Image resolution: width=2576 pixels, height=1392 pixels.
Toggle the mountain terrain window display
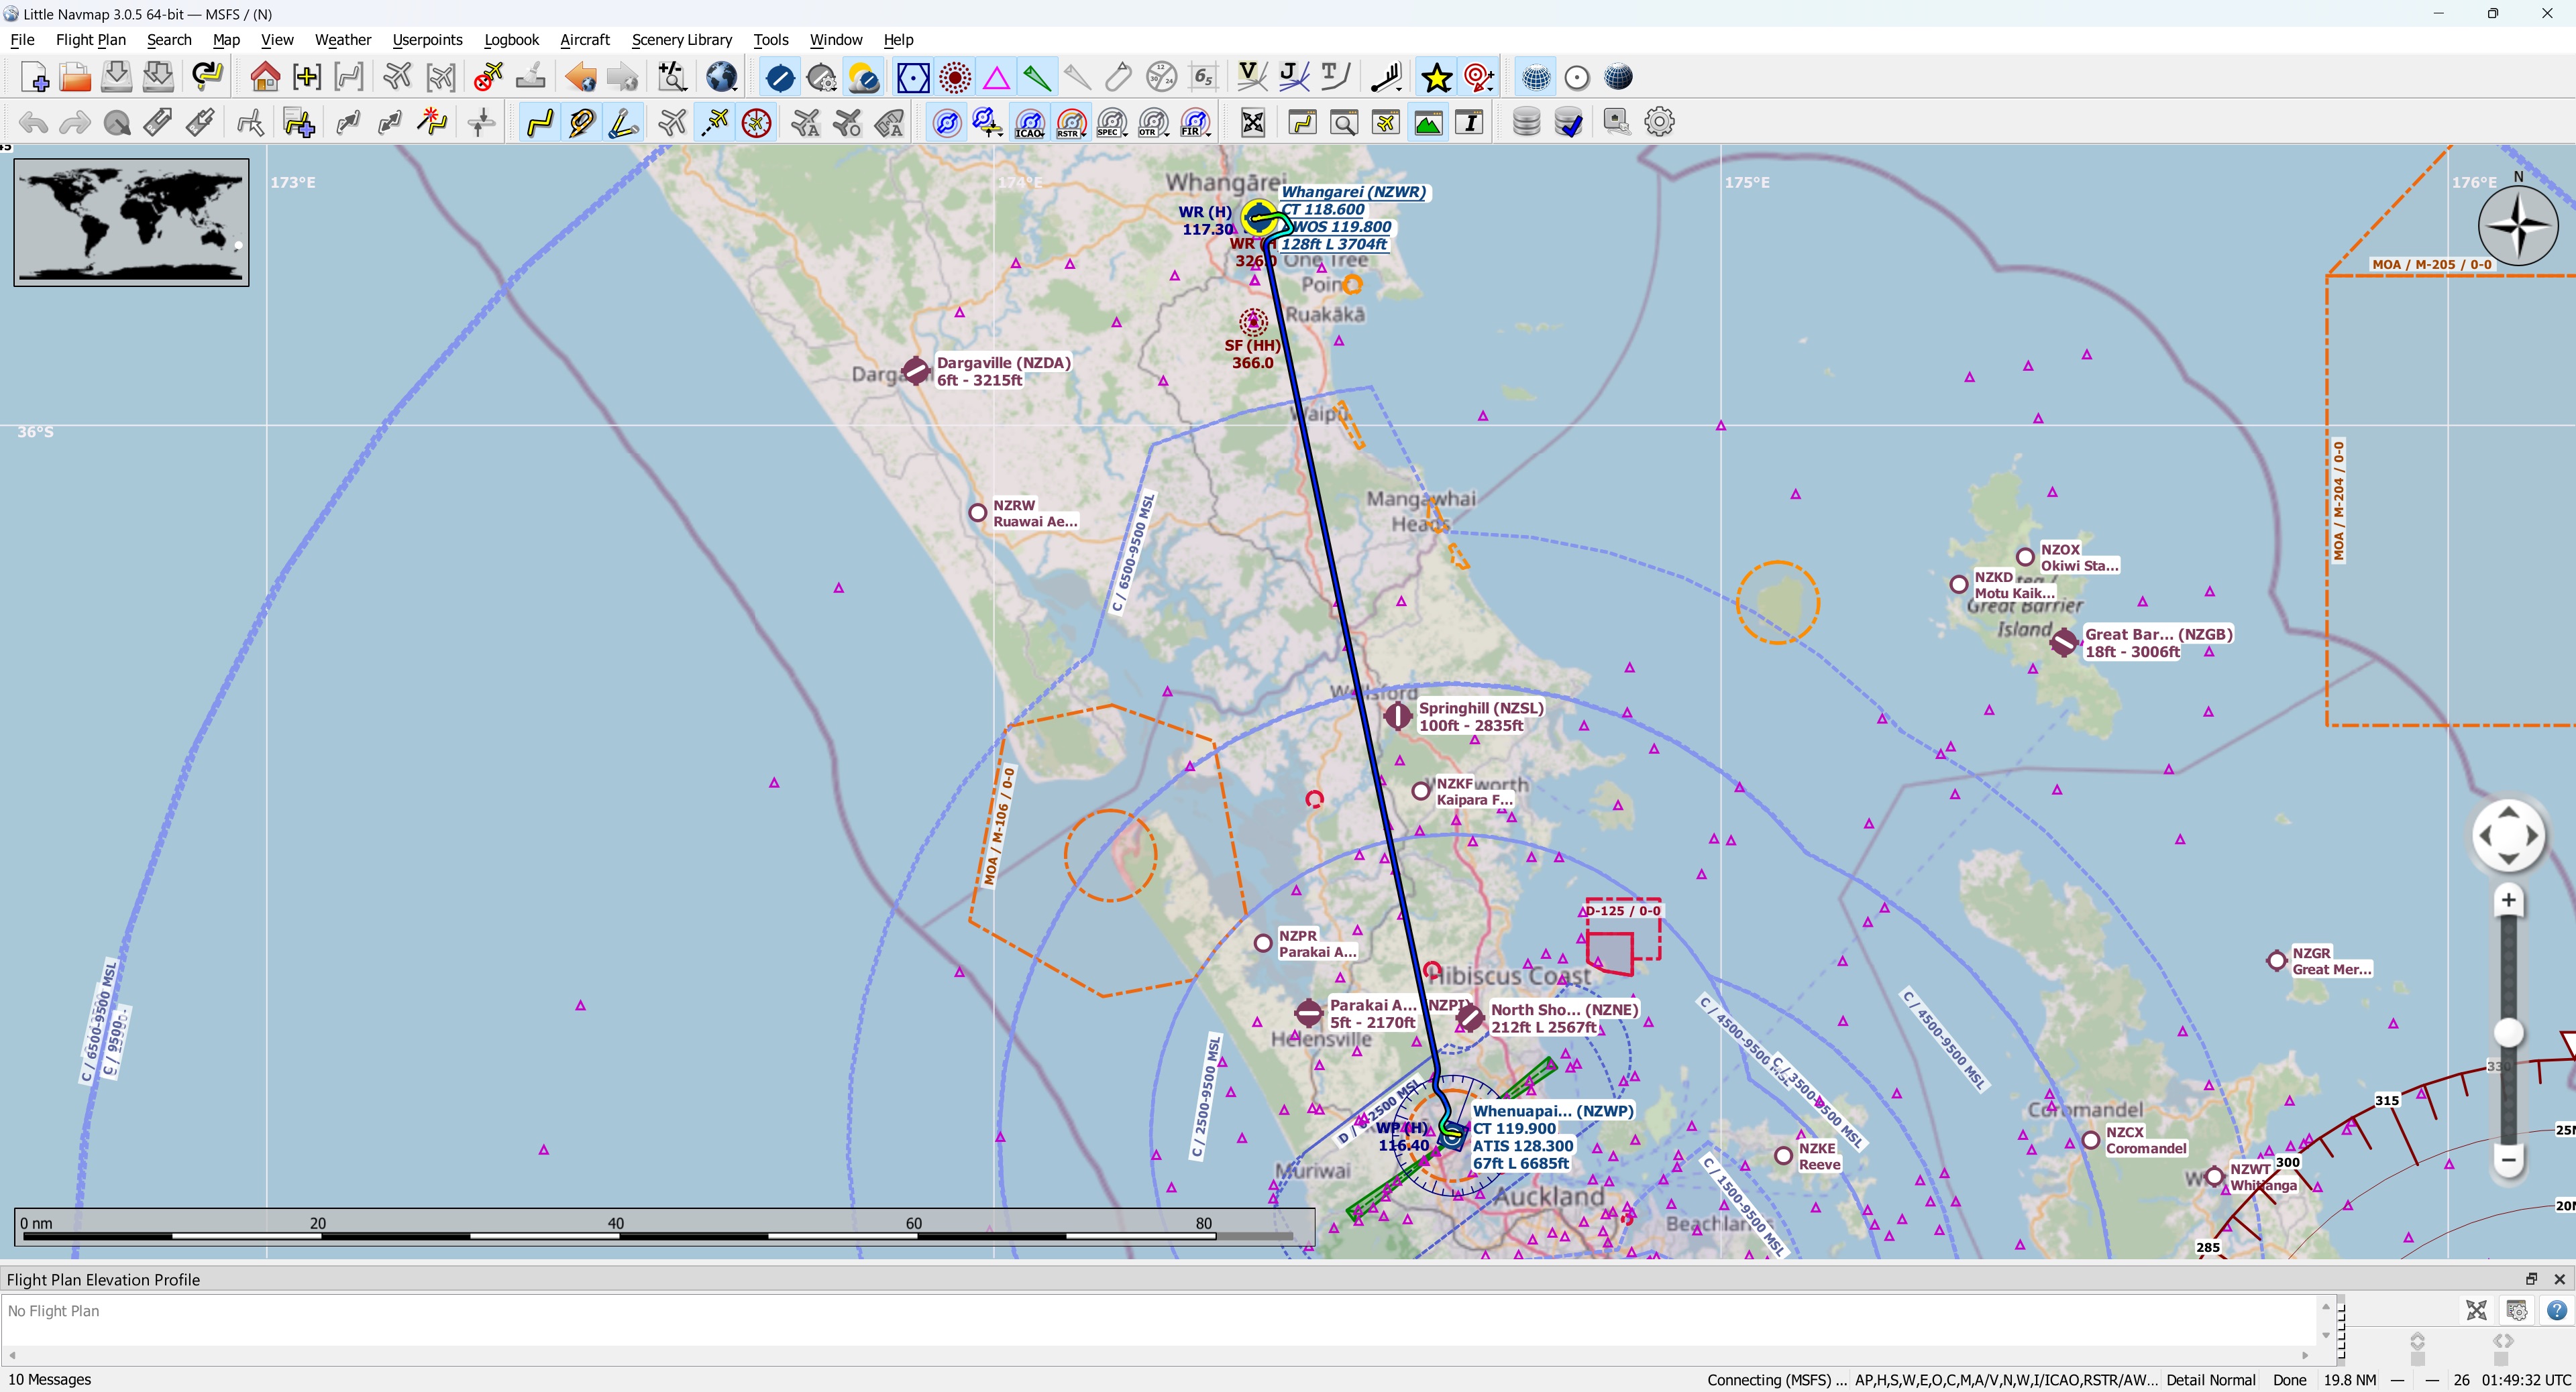tap(1428, 122)
